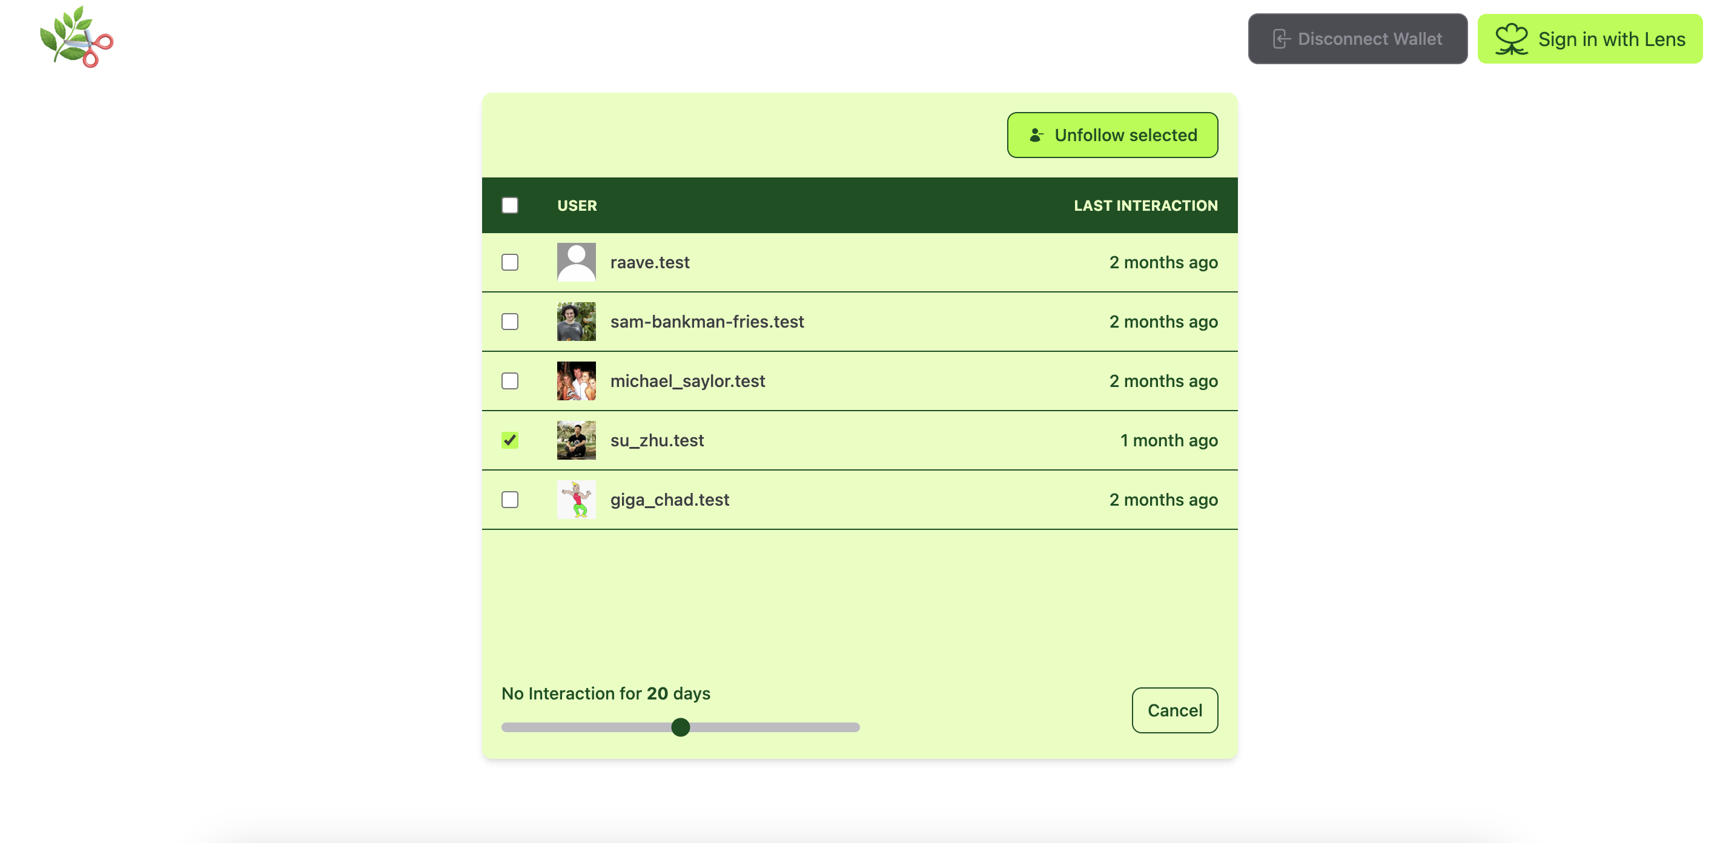Click the Unfollow selected button

pos(1112,135)
